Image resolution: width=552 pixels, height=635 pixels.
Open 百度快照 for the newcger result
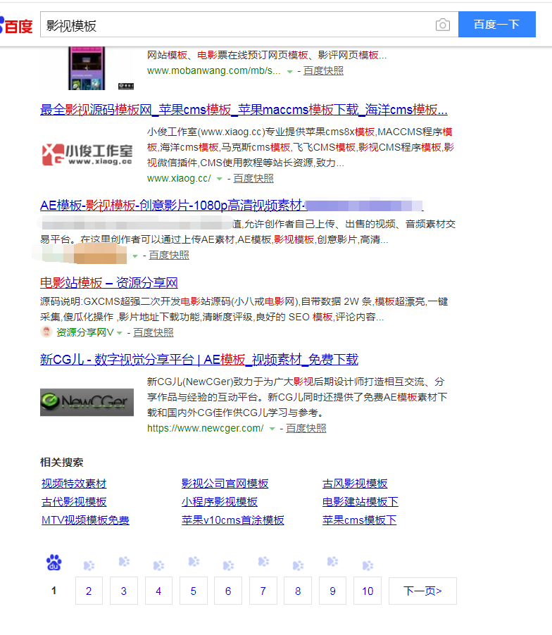click(306, 428)
